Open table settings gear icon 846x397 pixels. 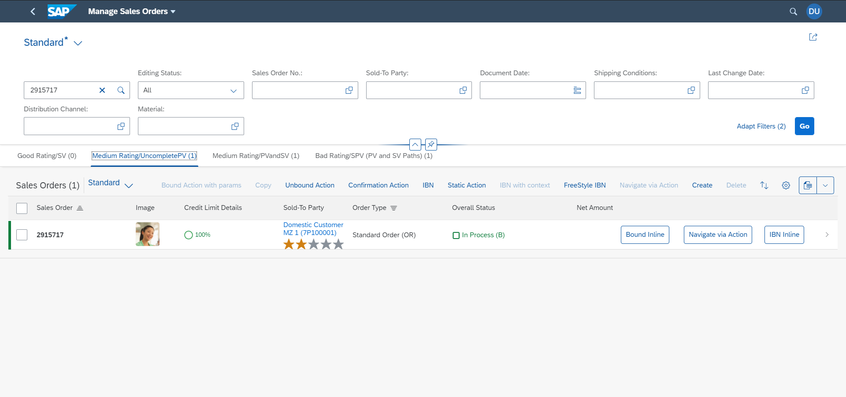coord(786,185)
